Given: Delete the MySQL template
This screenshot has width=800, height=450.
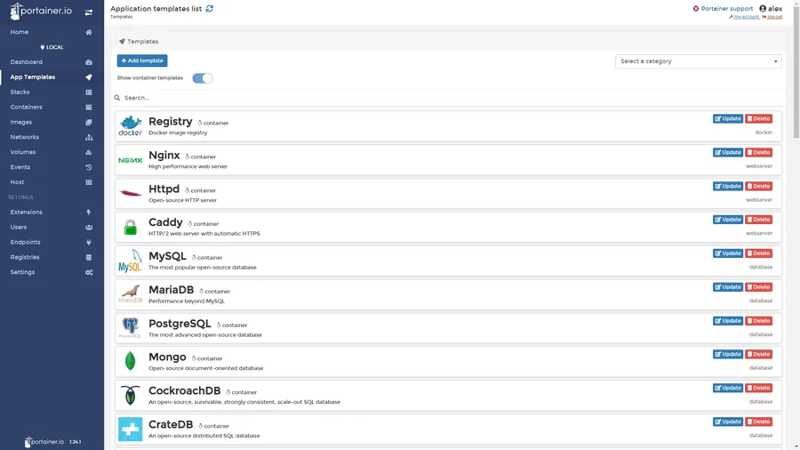Looking at the screenshot, I should (758, 253).
